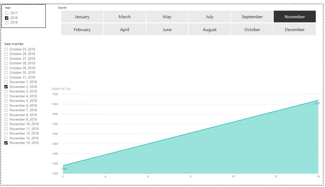Select the October month button
This screenshot has width=325, height=187.
[x=252, y=29]
